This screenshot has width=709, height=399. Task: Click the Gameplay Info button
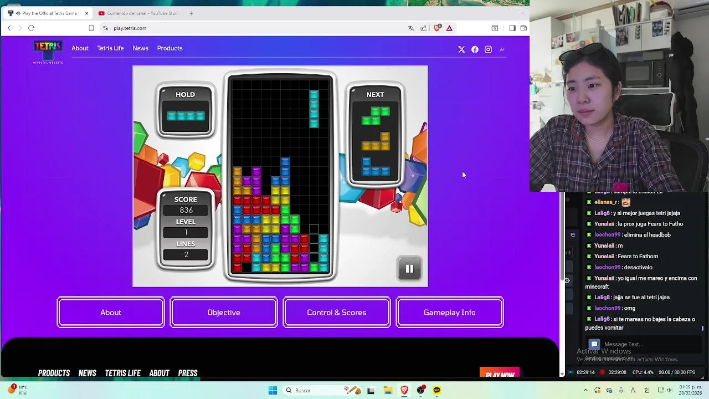click(x=450, y=313)
